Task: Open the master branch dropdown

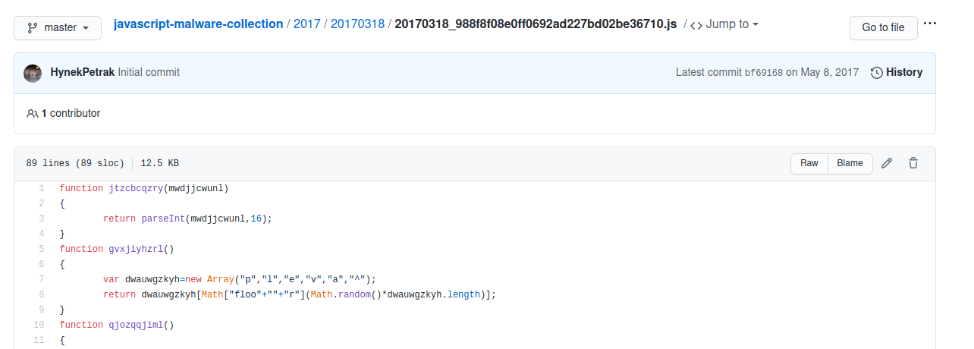Action: [58, 28]
